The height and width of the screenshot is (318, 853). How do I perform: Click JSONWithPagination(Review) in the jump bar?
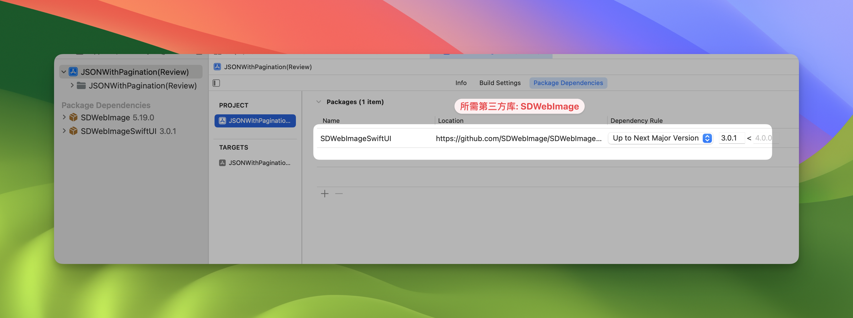(x=268, y=67)
